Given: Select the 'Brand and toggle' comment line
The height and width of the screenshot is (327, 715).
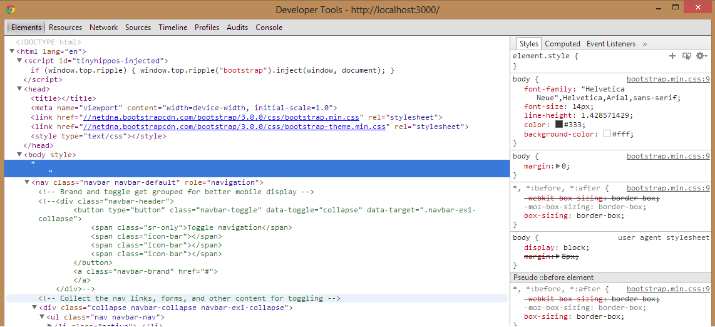Looking at the screenshot, I should [177, 192].
